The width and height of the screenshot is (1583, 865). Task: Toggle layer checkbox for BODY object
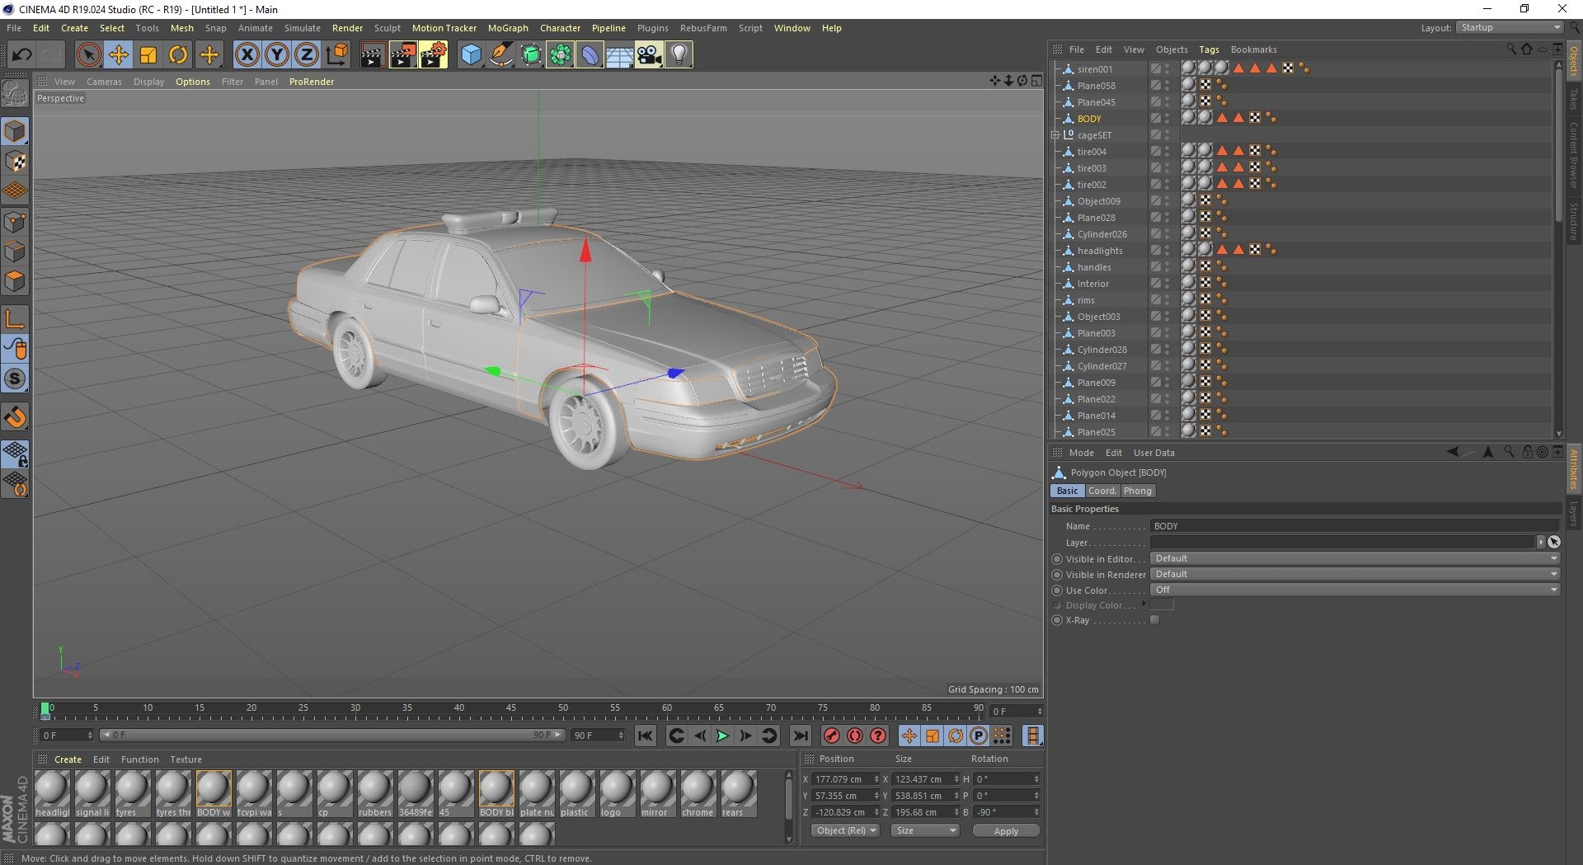coord(1156,119)
